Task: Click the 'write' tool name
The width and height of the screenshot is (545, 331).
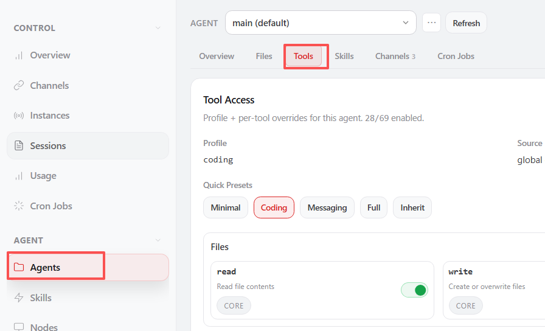Action: pos(460,271)
